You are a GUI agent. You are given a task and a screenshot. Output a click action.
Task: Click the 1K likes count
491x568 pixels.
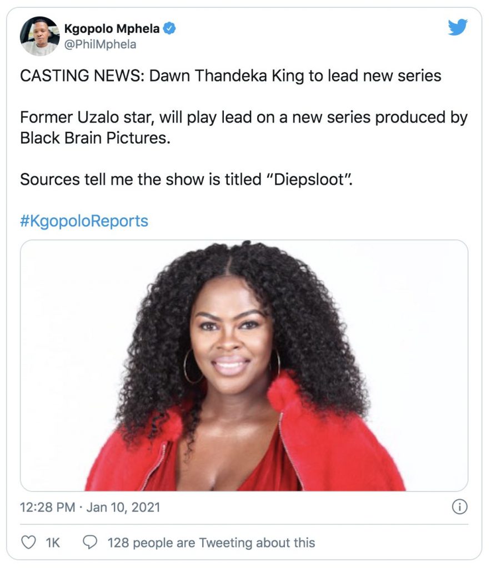52,542
